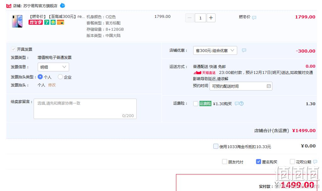The image size is (322, 191).
Task: Enable the 运费险 checkbox
Action: click(196, 104)
